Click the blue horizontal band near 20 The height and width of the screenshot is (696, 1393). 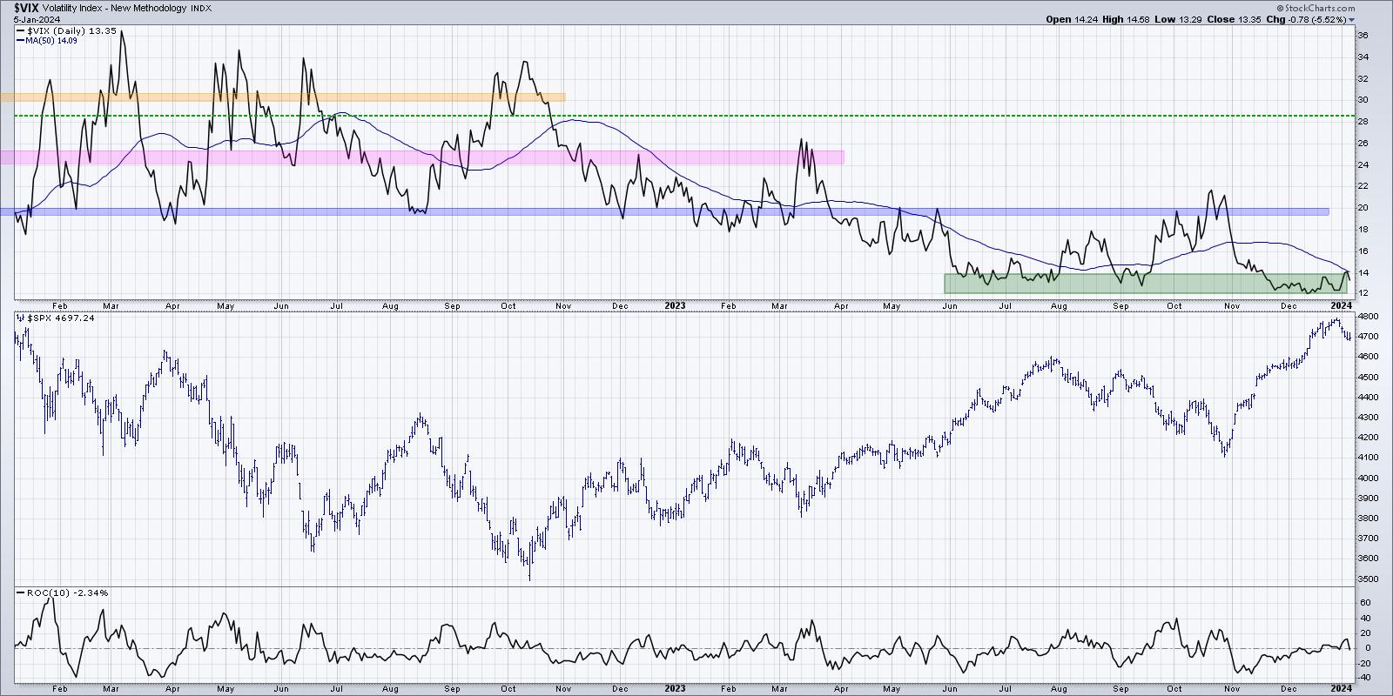[662, 211]
